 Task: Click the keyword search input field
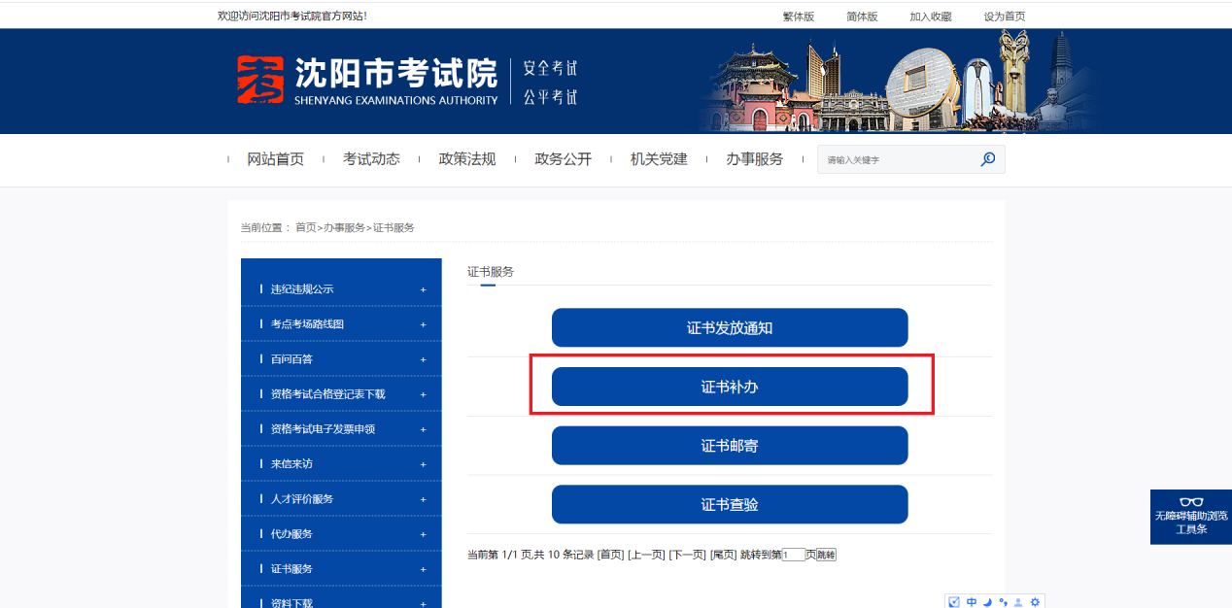894,159
